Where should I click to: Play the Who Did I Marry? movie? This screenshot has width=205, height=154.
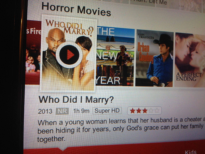(x=69, y=55)
